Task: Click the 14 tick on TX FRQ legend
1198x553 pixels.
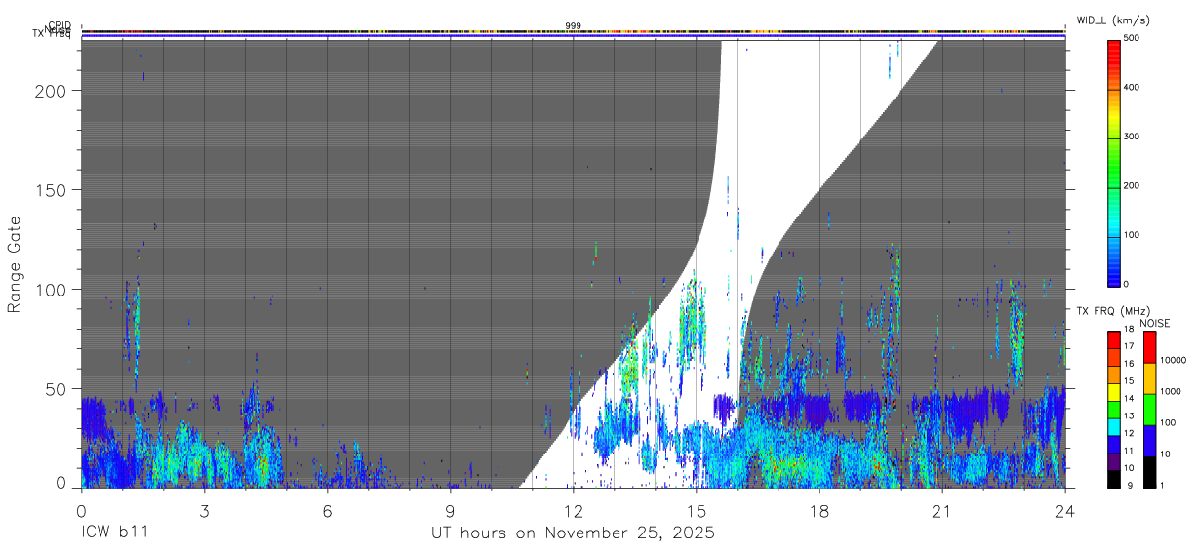Action: 1129,398
